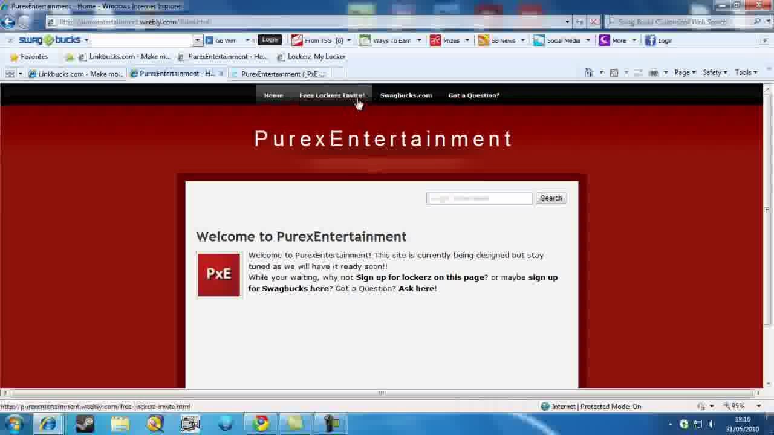Open Free Lockerz Invite! nav item
The width and height of the screenshot is (774, 435).
(x=332, y=95)
